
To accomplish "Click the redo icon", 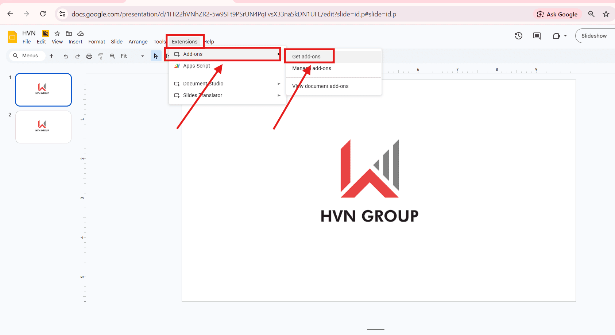I will click(x=77, y=55).
